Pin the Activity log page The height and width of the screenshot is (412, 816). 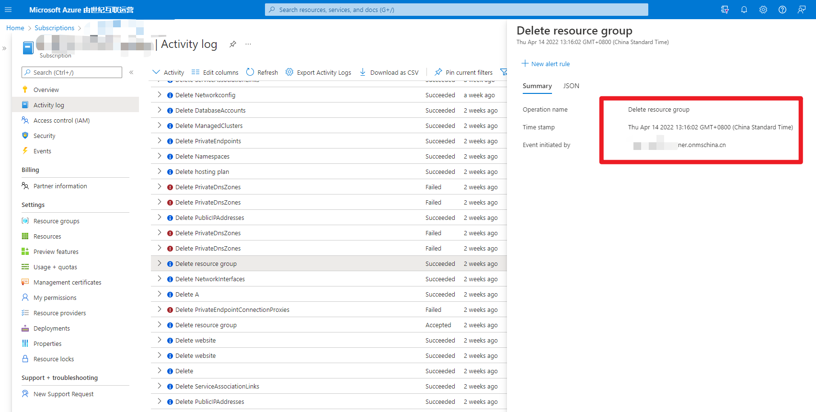click(x=233, y=44)
